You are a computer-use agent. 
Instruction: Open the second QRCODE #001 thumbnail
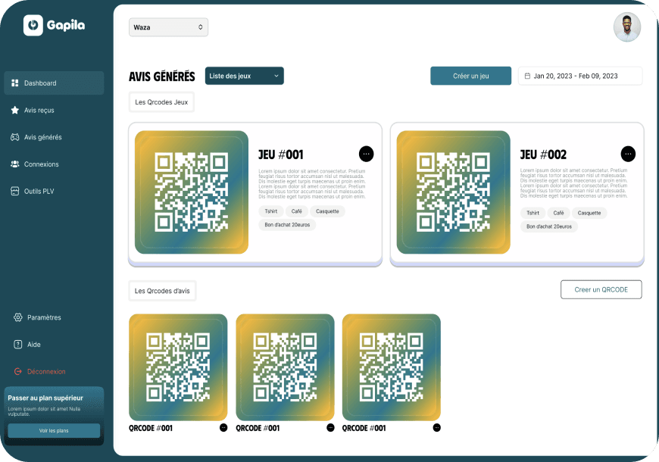(285, 367)
